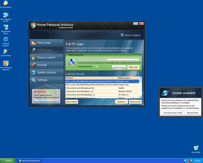Open the Home page sidebar icon
Image resolution: width=203 pixels, height=163 pixels.
[x=33, y=43]
